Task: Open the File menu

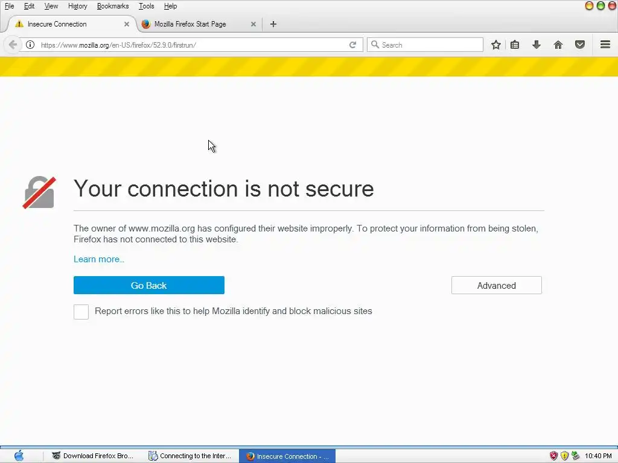Action: click(10, 6)
